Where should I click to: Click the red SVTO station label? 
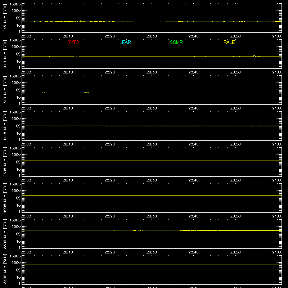[73, 42]
